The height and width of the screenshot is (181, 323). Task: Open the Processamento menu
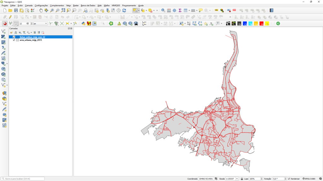point(129,5)
